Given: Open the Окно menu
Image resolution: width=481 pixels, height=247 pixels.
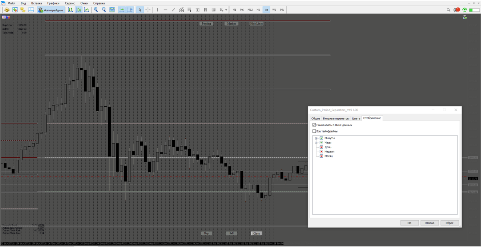Looking at the screenshot, I should pyautogui.click(x=84, y=3).
